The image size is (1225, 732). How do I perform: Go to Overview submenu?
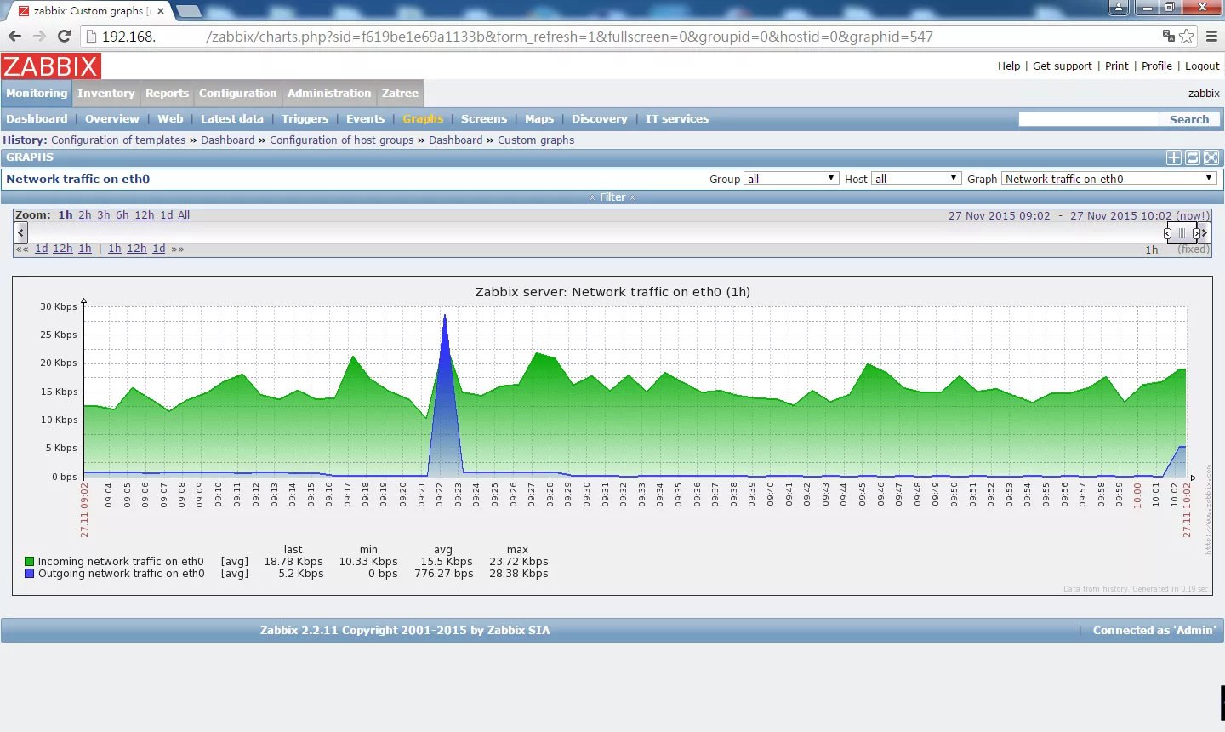112,119
